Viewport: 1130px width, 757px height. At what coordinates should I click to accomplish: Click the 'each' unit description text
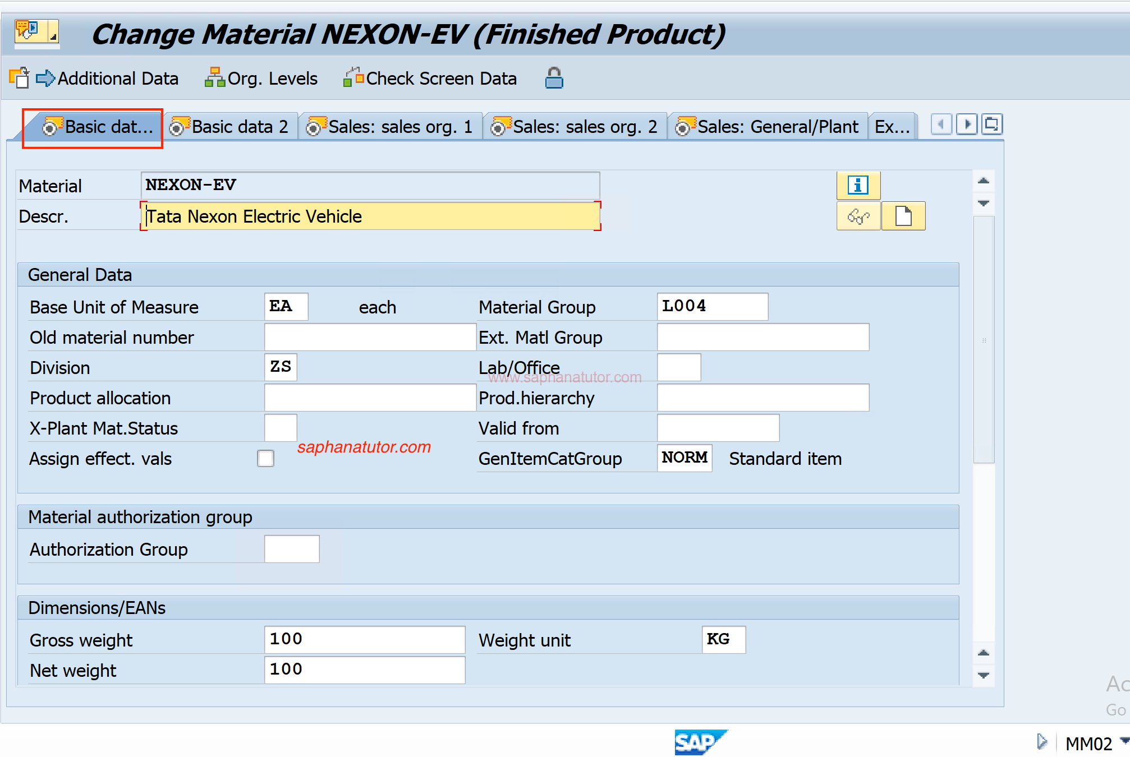point(378,307)
